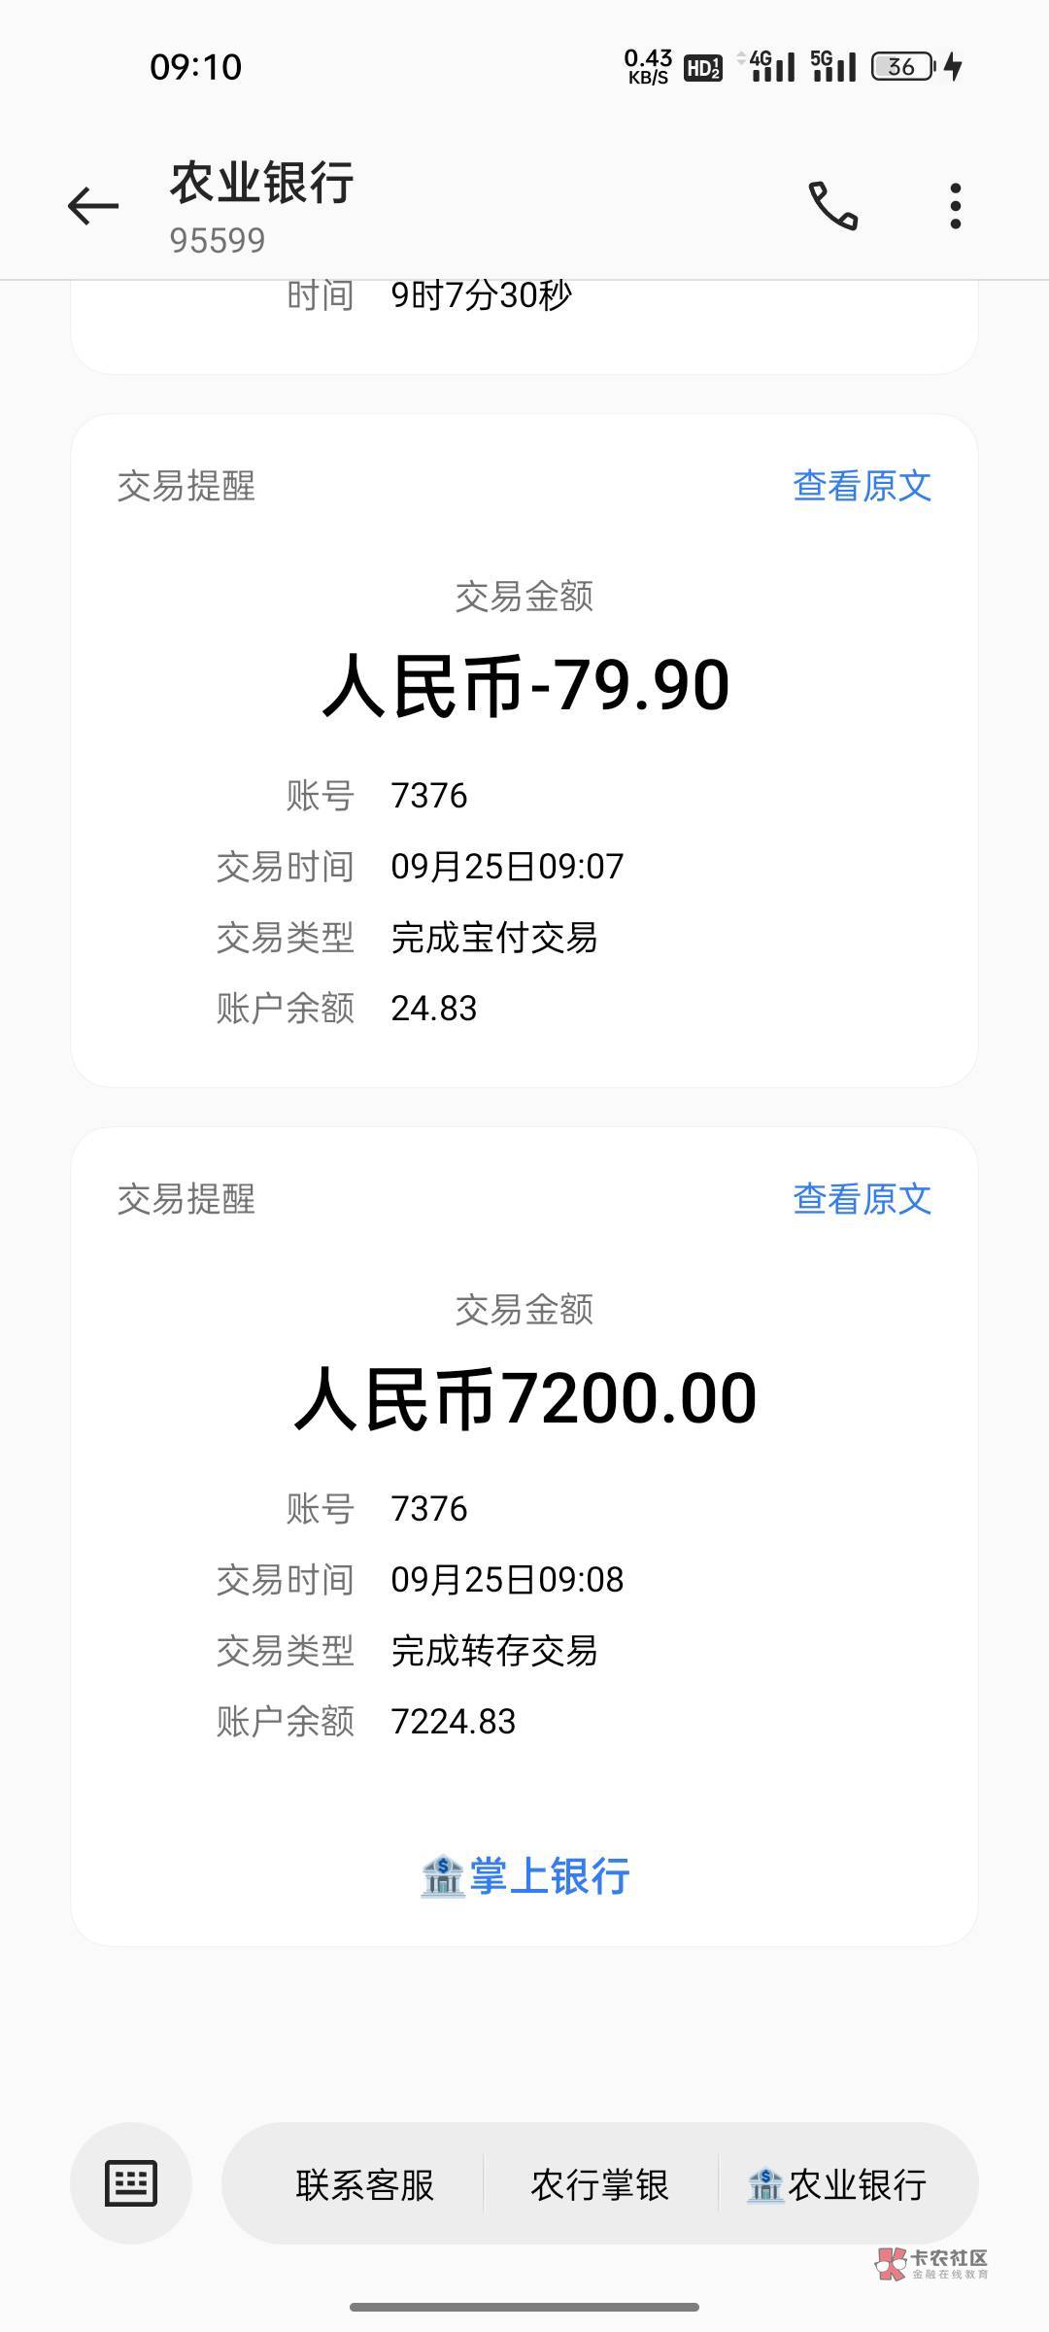Tap the back arrow icon
The width and height of the screenshot is (1049, 2332).
click(x=93, y=206)
